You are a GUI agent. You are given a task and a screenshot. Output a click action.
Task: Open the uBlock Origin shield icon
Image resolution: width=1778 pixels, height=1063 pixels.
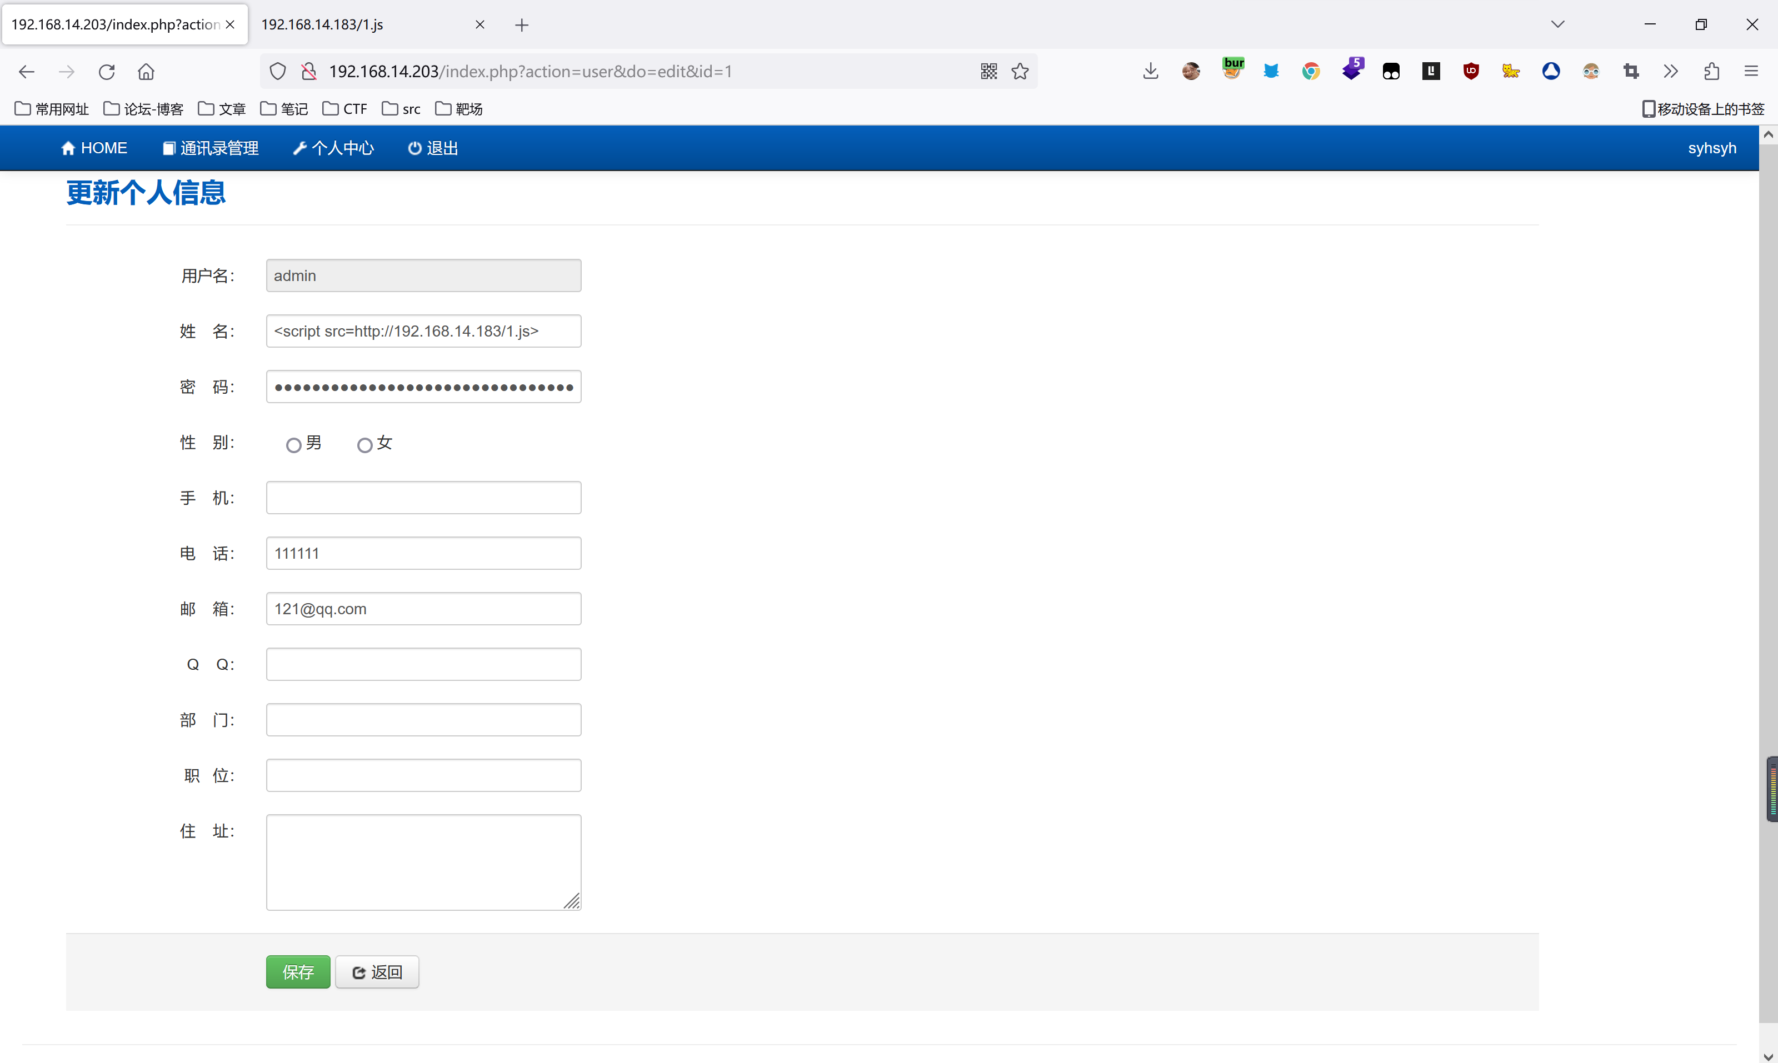coord(1471,71)
